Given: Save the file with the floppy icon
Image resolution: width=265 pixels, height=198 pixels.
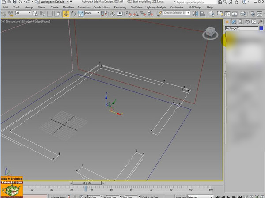Looking at the screenshot, I should click(15, 2).
